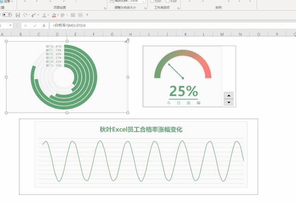Click the table grid icon

80,15
